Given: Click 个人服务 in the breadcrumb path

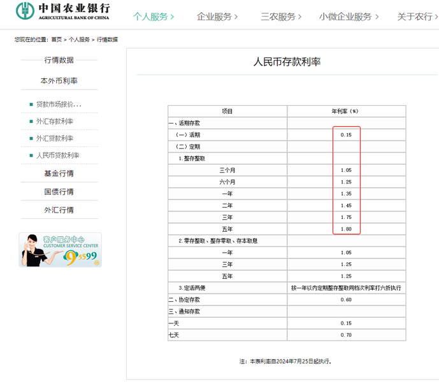Looking at the screenshot, I should [x=79, y=39].
